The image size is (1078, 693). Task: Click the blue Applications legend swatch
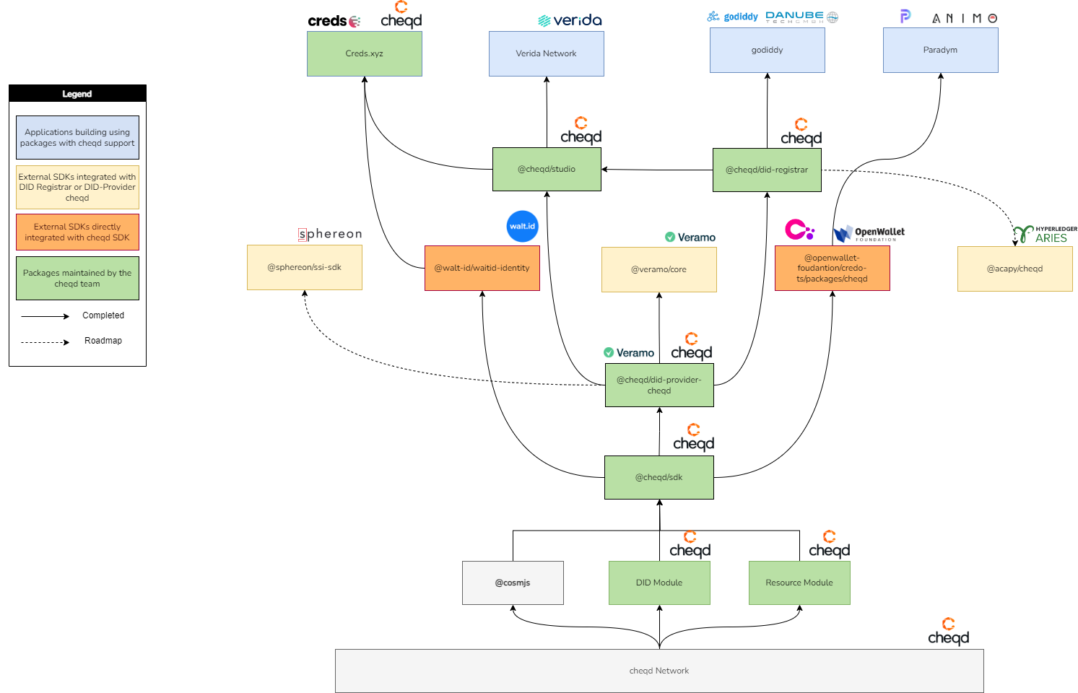tap(77, 138)
